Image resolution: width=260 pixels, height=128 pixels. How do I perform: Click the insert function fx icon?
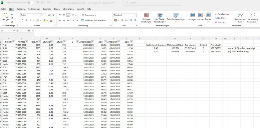coord(29,31)
